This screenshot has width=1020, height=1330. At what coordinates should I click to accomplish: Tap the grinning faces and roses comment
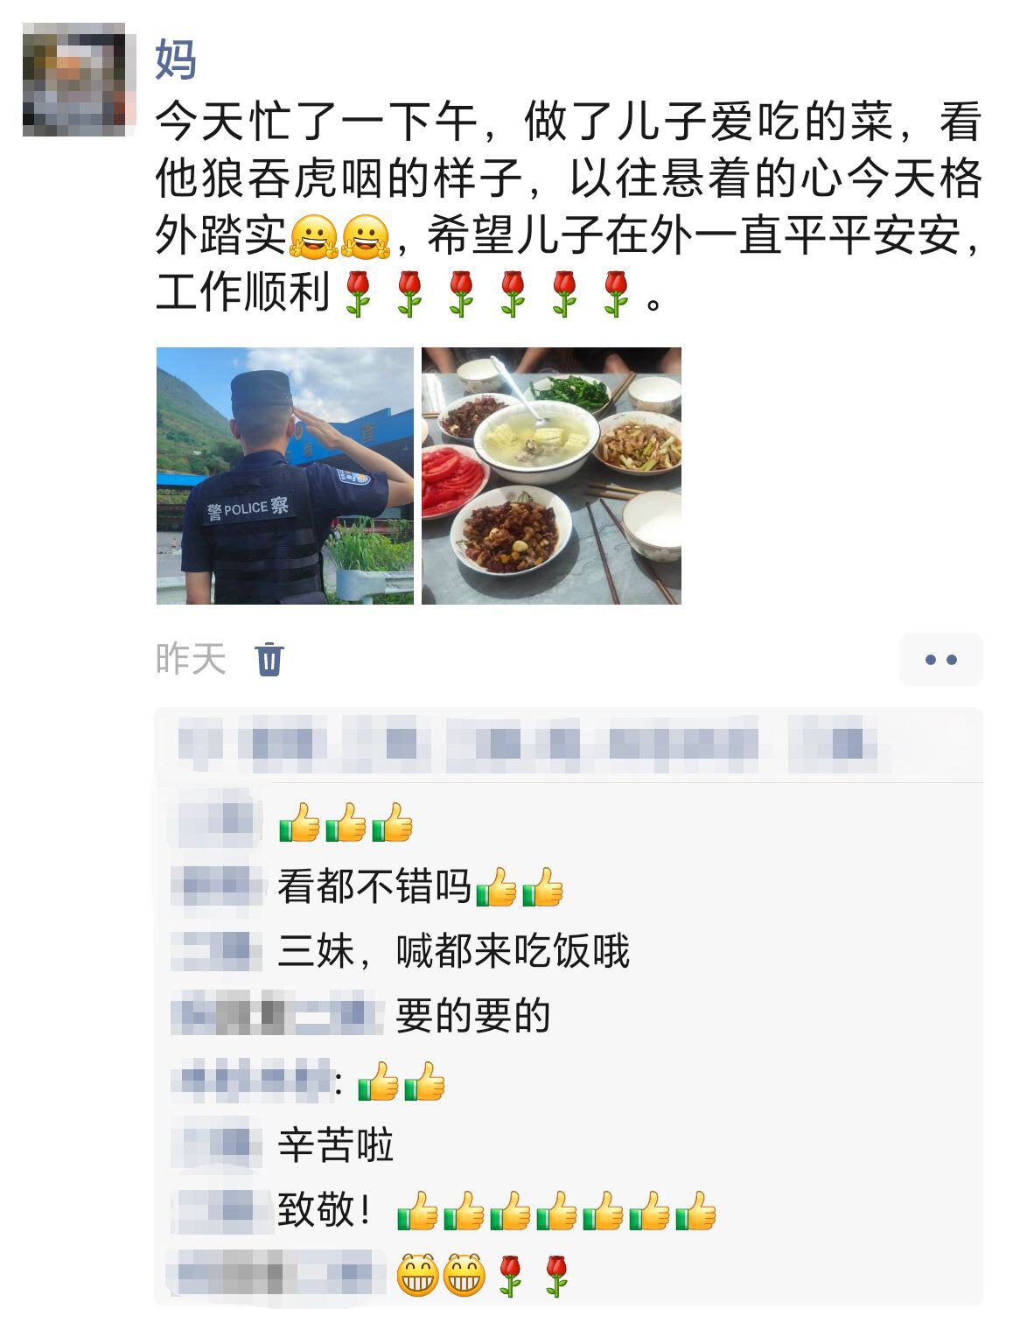pyautogui.click(x=483, y=1275)
